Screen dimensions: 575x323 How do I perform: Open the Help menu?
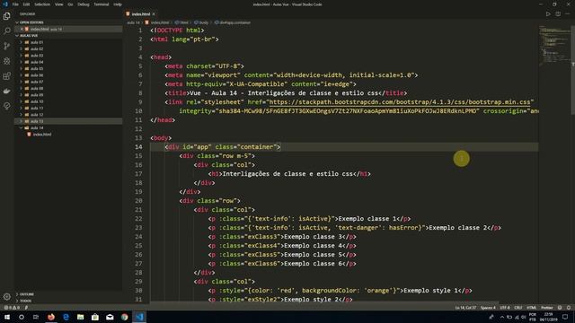118,4
